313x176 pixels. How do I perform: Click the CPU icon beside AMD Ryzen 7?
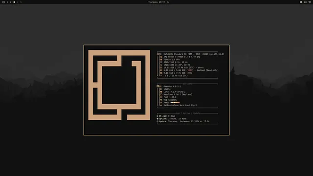(x=161, y=57)
